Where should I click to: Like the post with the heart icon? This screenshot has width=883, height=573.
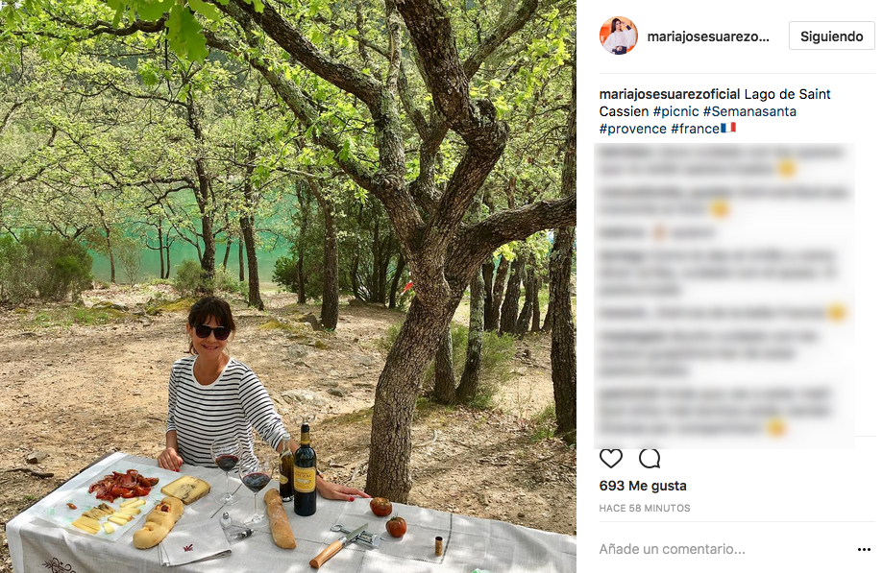point(611,459)
